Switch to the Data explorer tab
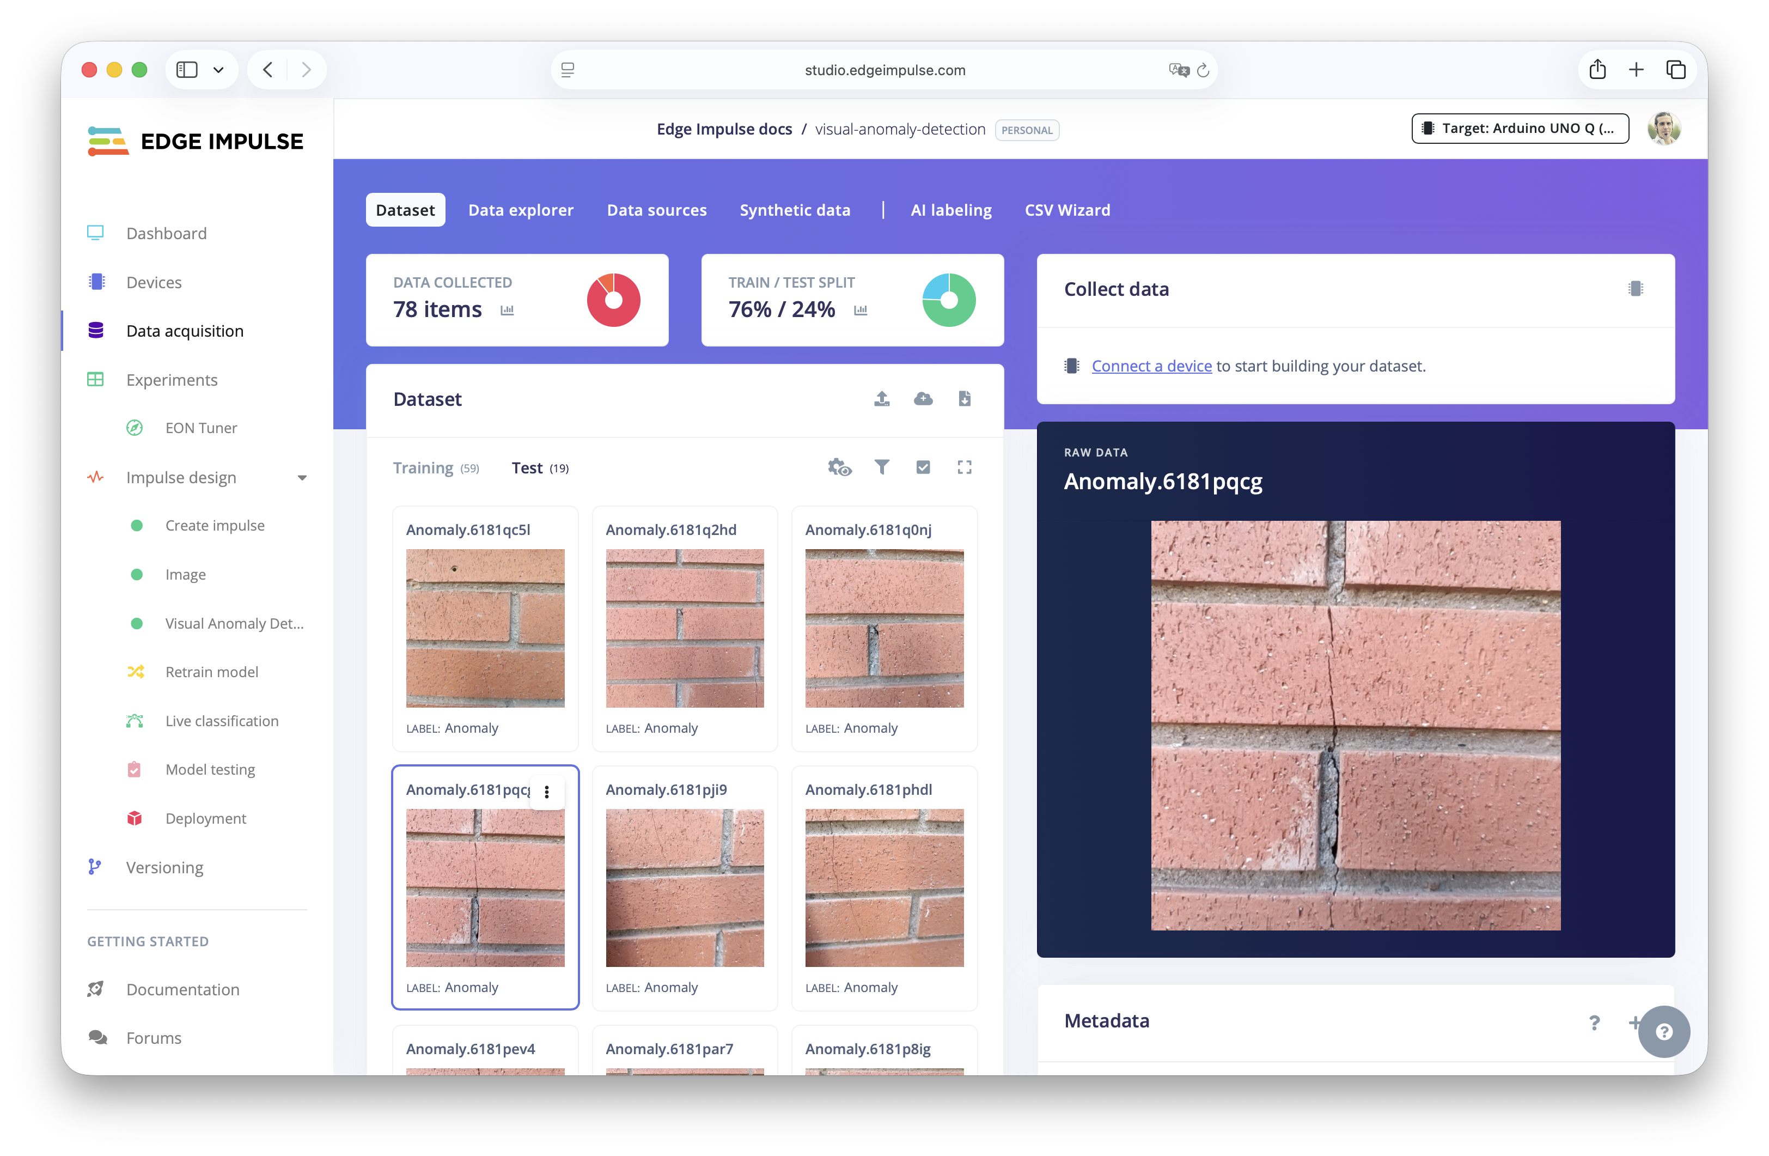Screen dimensions: 1769x1156 coord(520,210)
